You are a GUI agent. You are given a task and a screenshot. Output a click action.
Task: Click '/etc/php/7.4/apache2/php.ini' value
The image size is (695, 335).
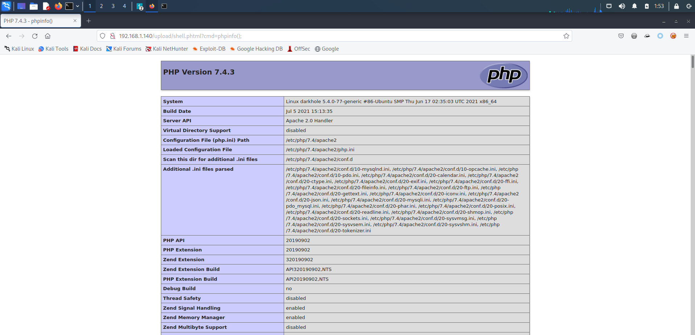(x=320, y=150)
